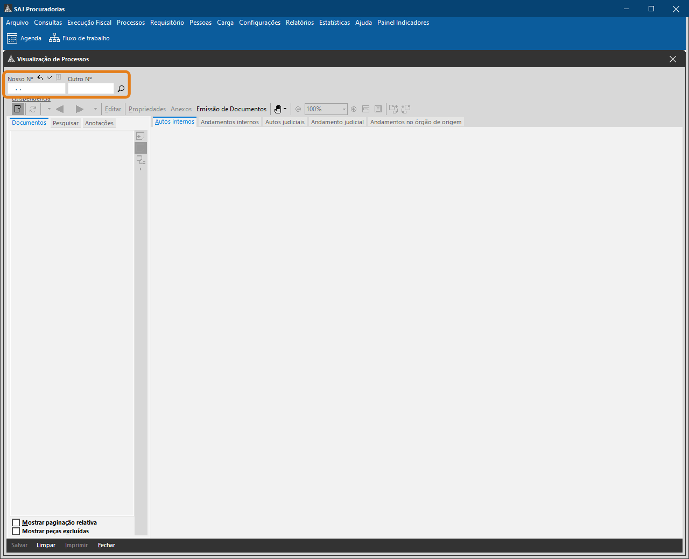
Task: Enable Mostrar paginação relativa checkbox
Action: (x=16, y=522)
